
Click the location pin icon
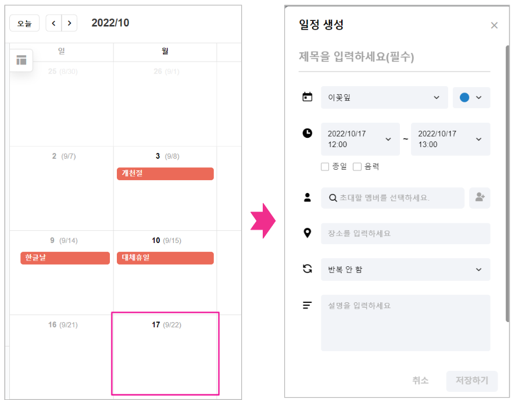click(x=307, y=233)
